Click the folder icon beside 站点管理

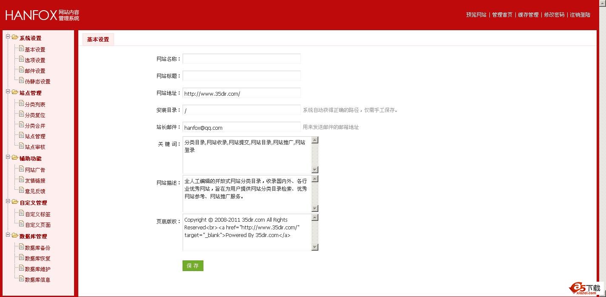15,92
